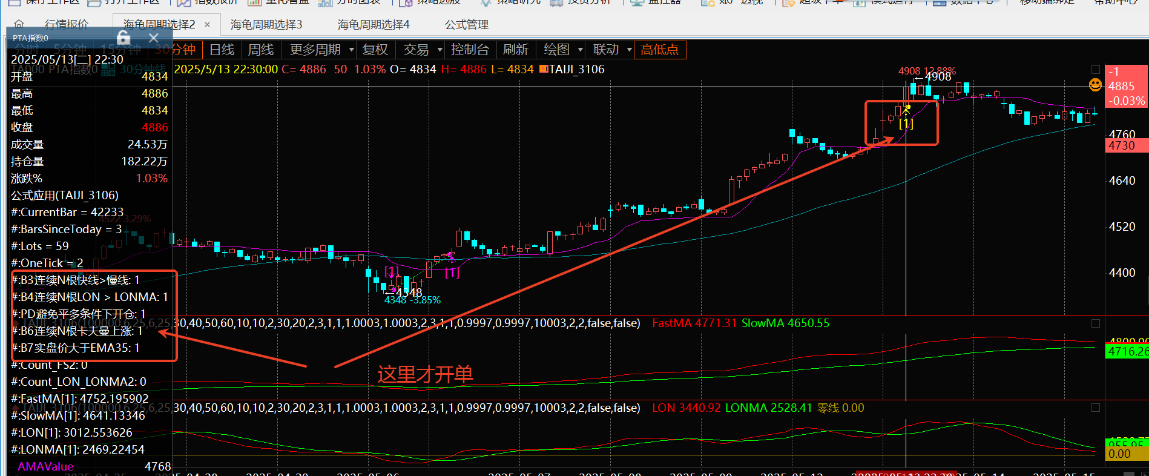Switch to 海龟周期选择4 tab
Screen dimensions: 1149x476
(374, 25)
